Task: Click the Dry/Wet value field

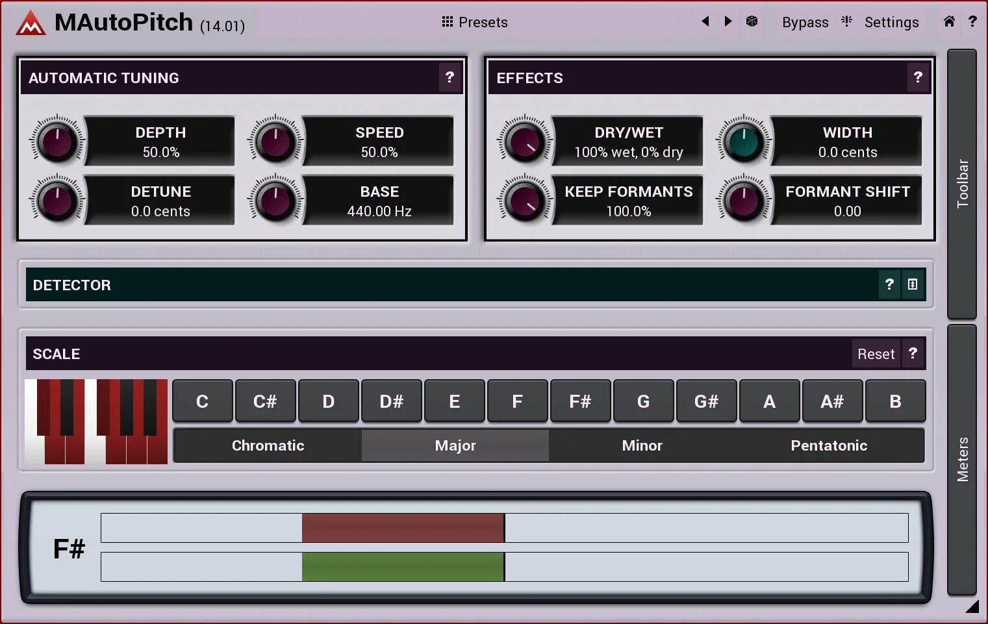Action: click(x=628, y=141)
